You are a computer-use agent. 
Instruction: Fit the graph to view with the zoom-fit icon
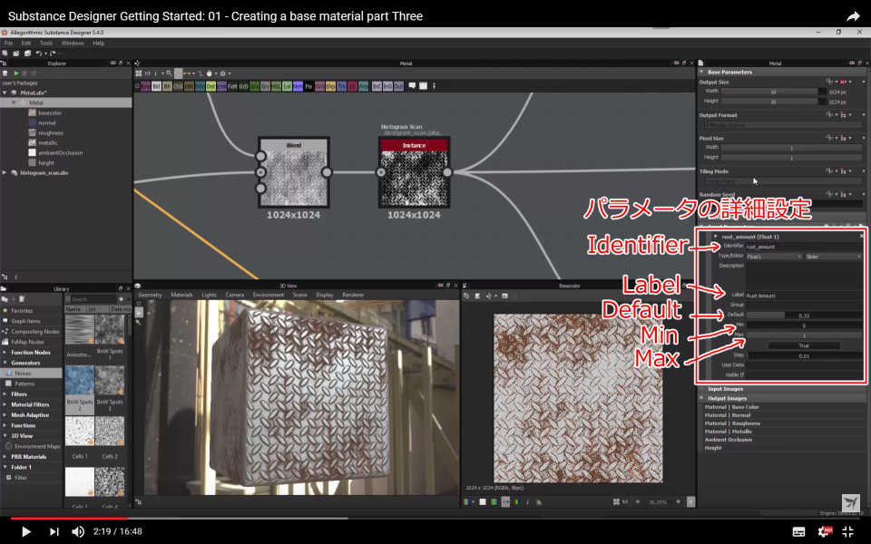138,73
